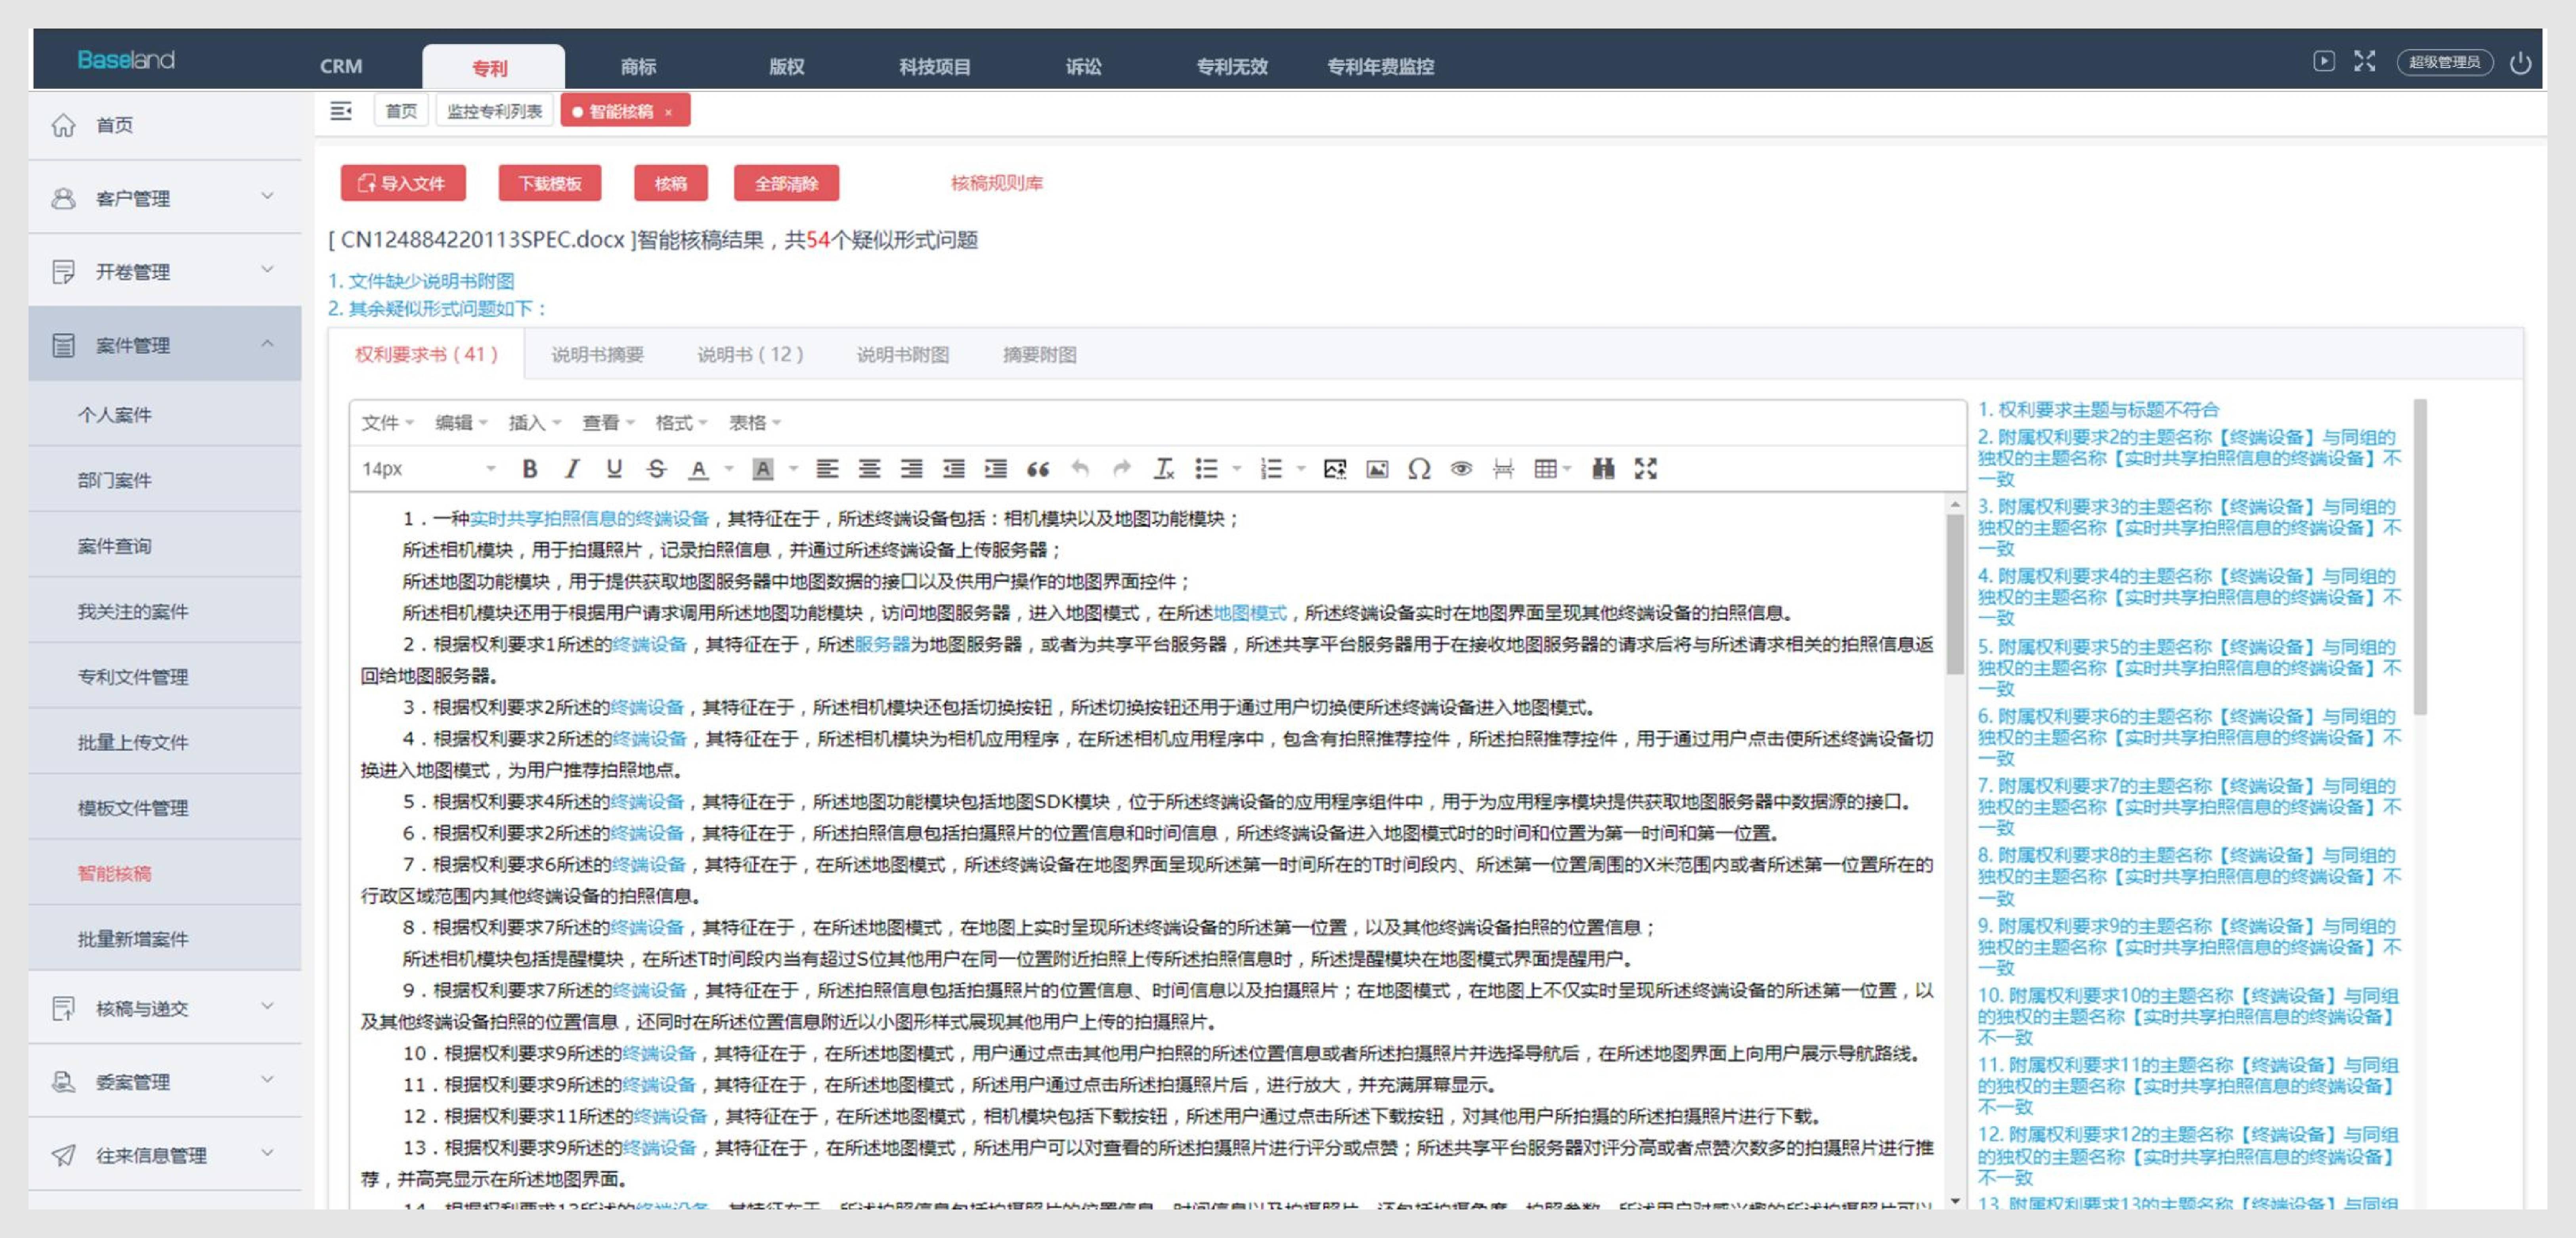
Task: Open 商标 top navigation tab
Action: [x=638, y=67]
